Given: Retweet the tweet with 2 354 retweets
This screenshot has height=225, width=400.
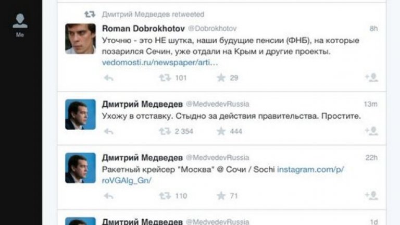Looking at the screenshot, I should click(165, 131).
